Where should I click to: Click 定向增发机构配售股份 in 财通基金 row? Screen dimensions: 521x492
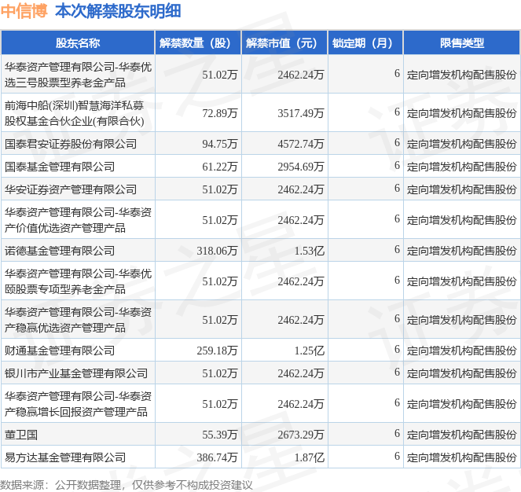click(x=462, y=351)
